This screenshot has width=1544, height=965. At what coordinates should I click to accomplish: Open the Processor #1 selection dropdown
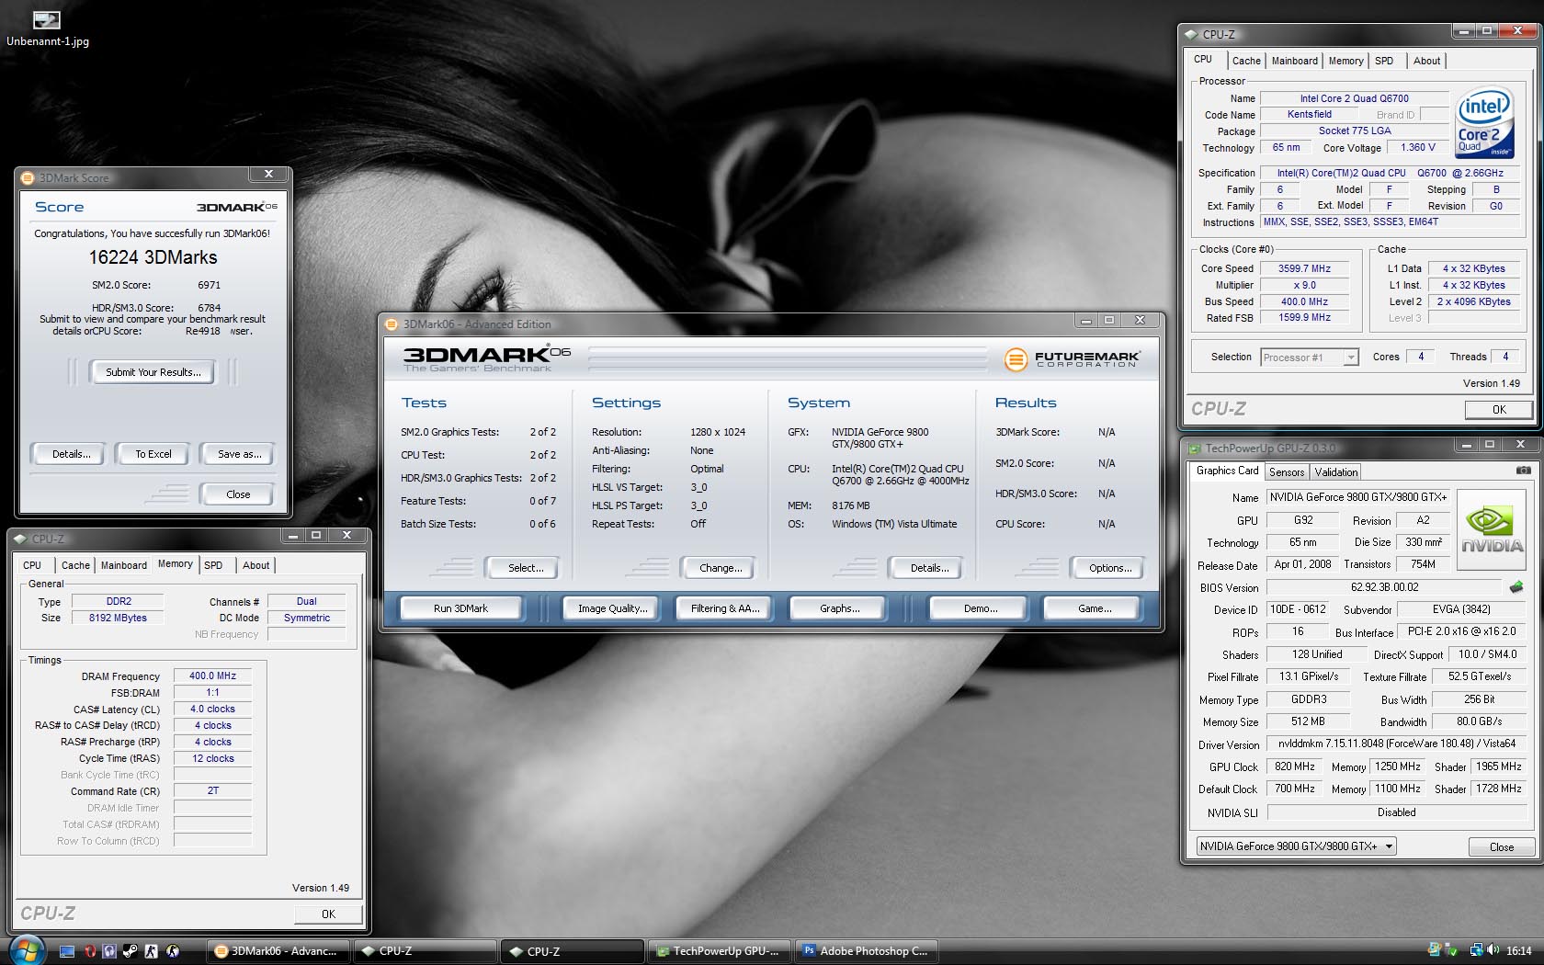point(1310,358)
